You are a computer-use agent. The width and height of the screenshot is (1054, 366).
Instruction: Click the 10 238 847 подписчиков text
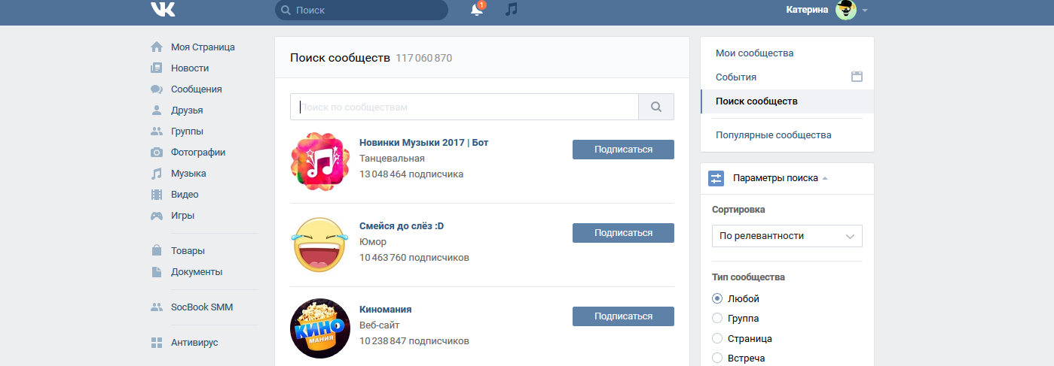point(414,341)
